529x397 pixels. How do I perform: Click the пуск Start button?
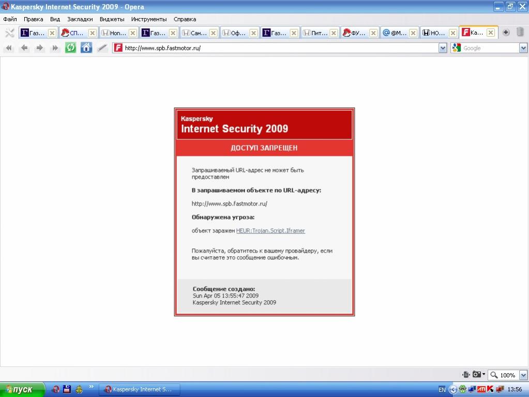22,390
